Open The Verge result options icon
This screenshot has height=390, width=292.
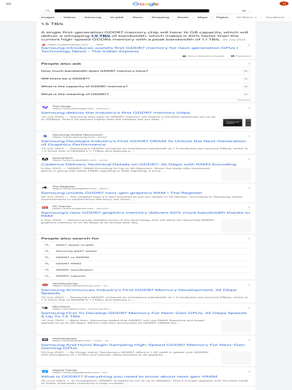coord(249,108)
